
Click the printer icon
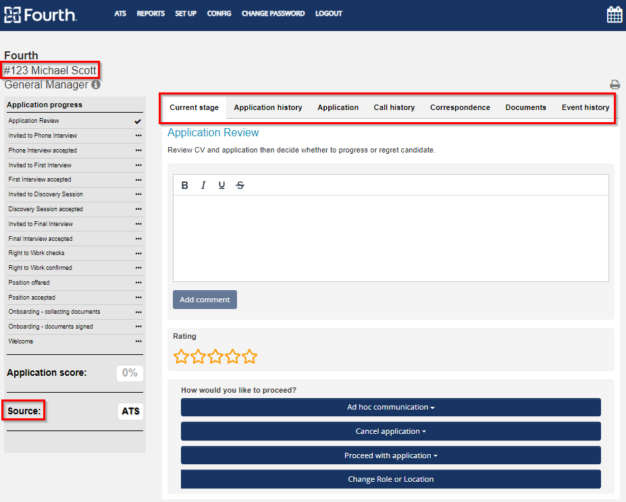click(615, 85)
